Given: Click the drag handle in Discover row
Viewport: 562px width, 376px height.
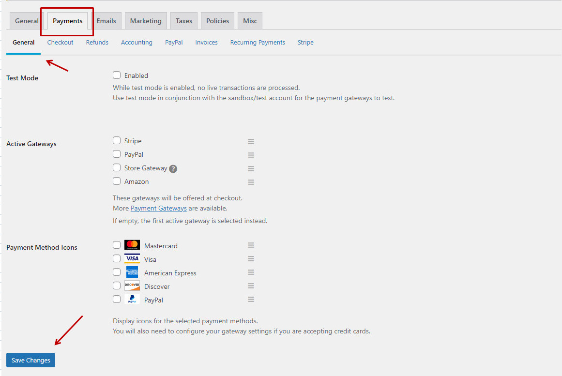Looking at the screenshot, I should pos(251,286).
